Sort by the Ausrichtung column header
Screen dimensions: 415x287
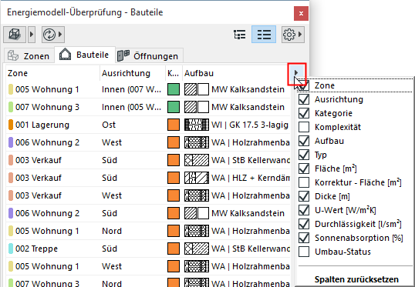(133, 73)
